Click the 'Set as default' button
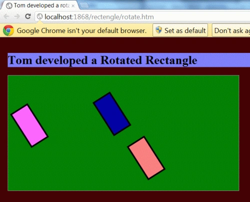250x202 pixels. click(x=180, y=30)
